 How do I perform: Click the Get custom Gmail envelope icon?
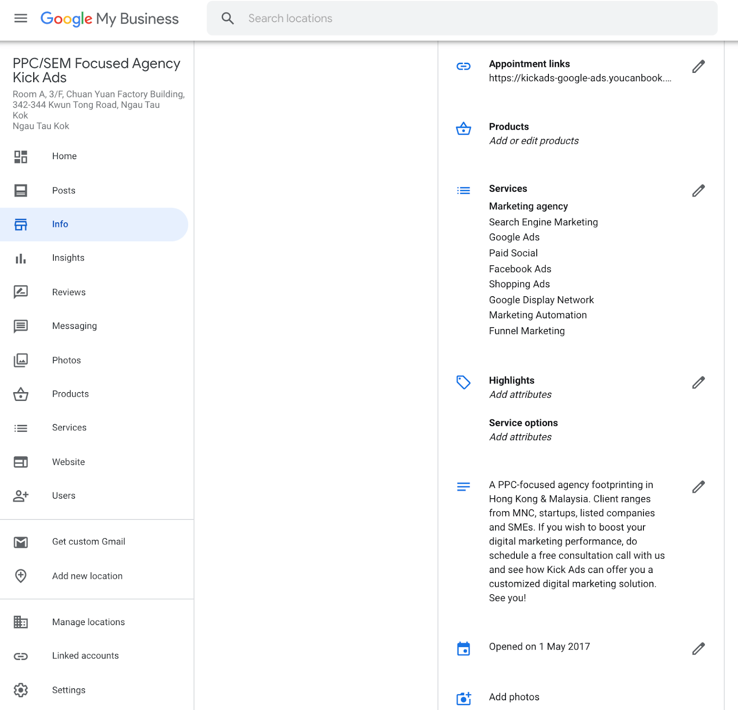pos(21,542)
